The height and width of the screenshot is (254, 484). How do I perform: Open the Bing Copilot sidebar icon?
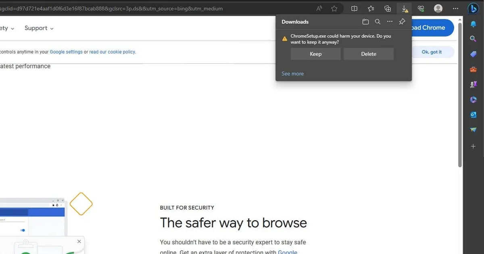(473, 8)
